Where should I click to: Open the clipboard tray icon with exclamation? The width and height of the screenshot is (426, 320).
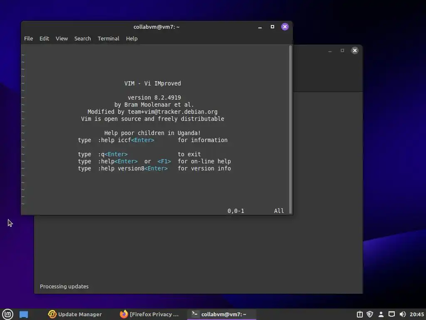360,314
